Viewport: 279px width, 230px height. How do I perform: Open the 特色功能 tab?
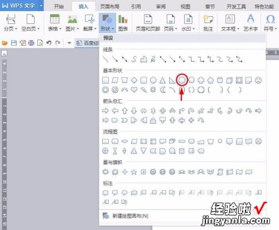coord(264,7)
